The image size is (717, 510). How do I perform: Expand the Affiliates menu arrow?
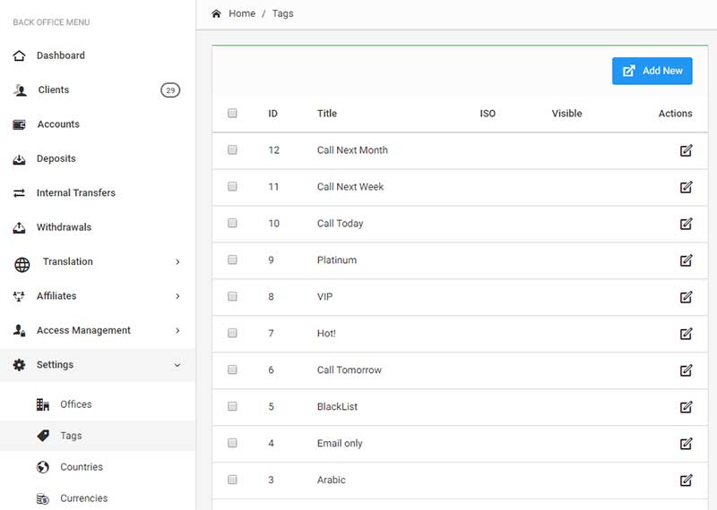click(x=177, y=296)
